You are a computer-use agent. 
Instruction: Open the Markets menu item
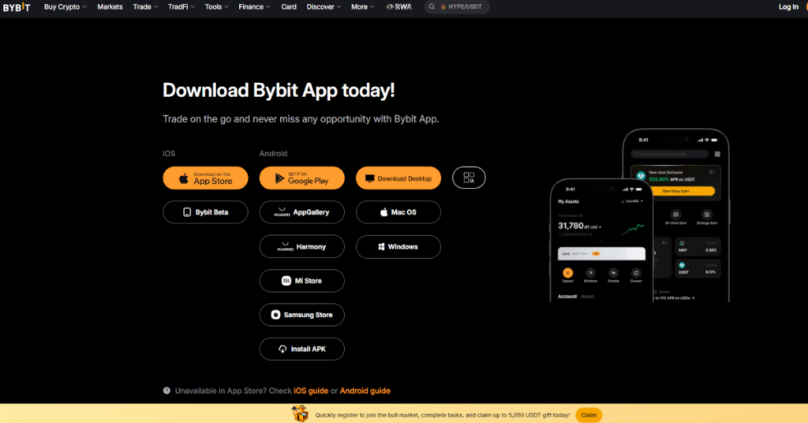click(x=110, y=6)
